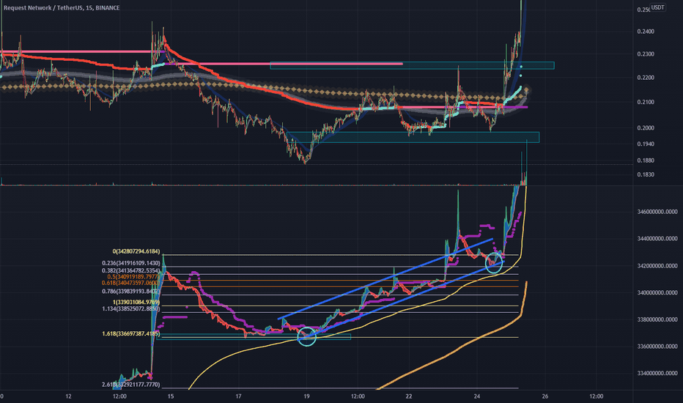Click the 342000000.0000 lower pane scale label
683x403 pixels.
657,266
